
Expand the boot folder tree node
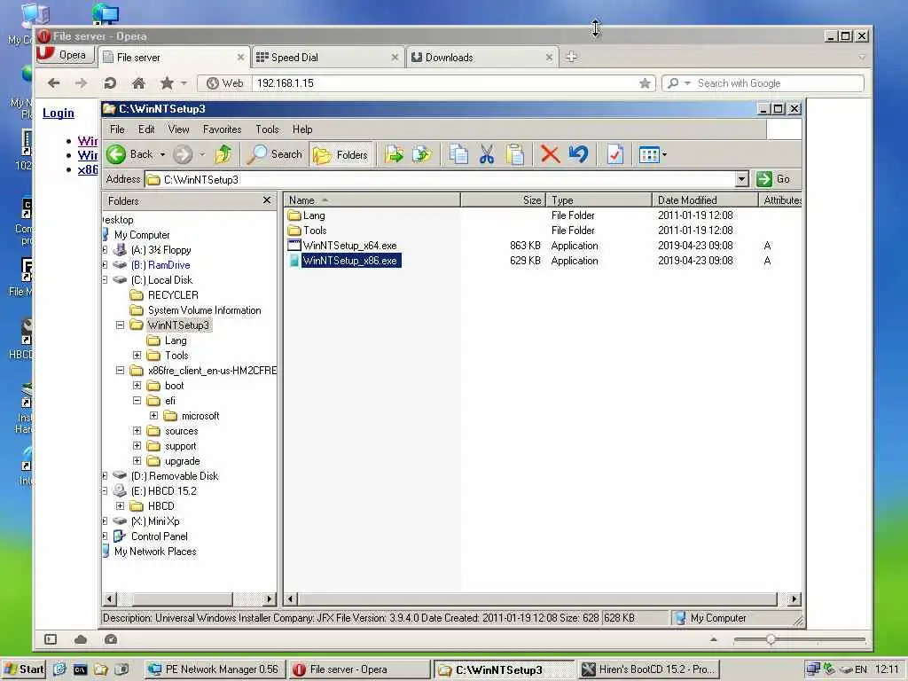click(x=137, y=386)
